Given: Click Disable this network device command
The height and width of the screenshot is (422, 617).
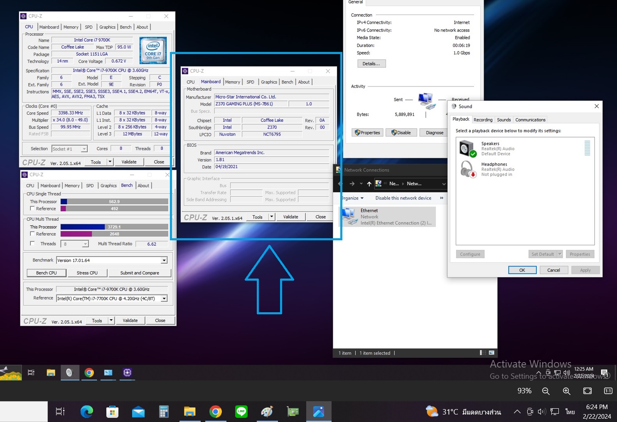Looking at the screenshot, I should click(x=403, y=198).
